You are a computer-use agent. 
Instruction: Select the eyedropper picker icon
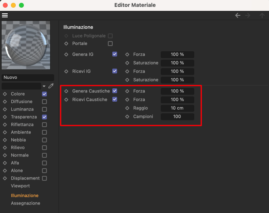[x=51, y=86]
